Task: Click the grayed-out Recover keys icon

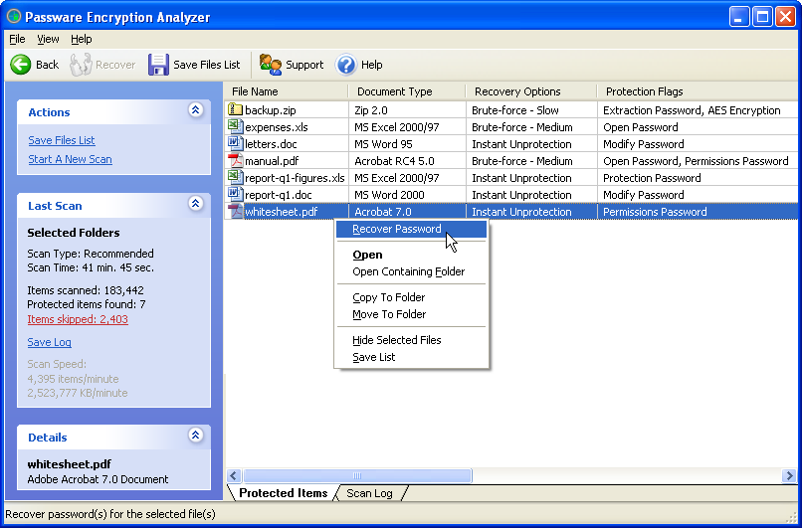Action: (81, 65)
